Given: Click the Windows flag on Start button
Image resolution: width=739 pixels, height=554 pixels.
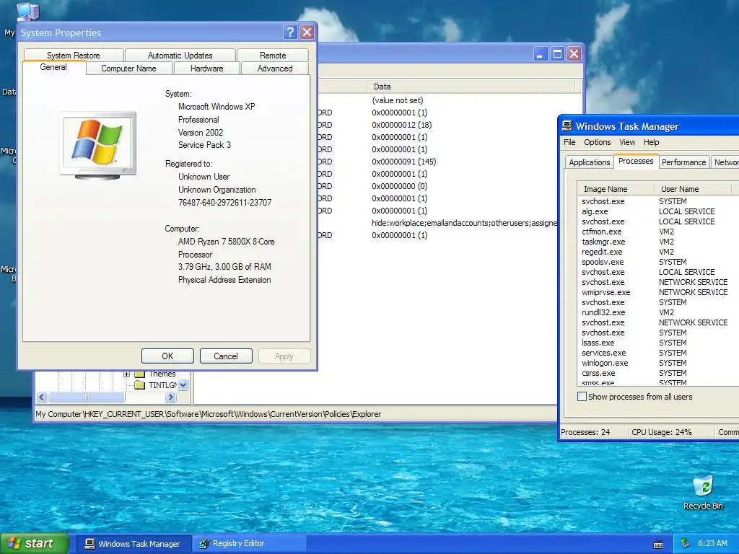Looking at the screenshot, I should click(x=14, y=544).
